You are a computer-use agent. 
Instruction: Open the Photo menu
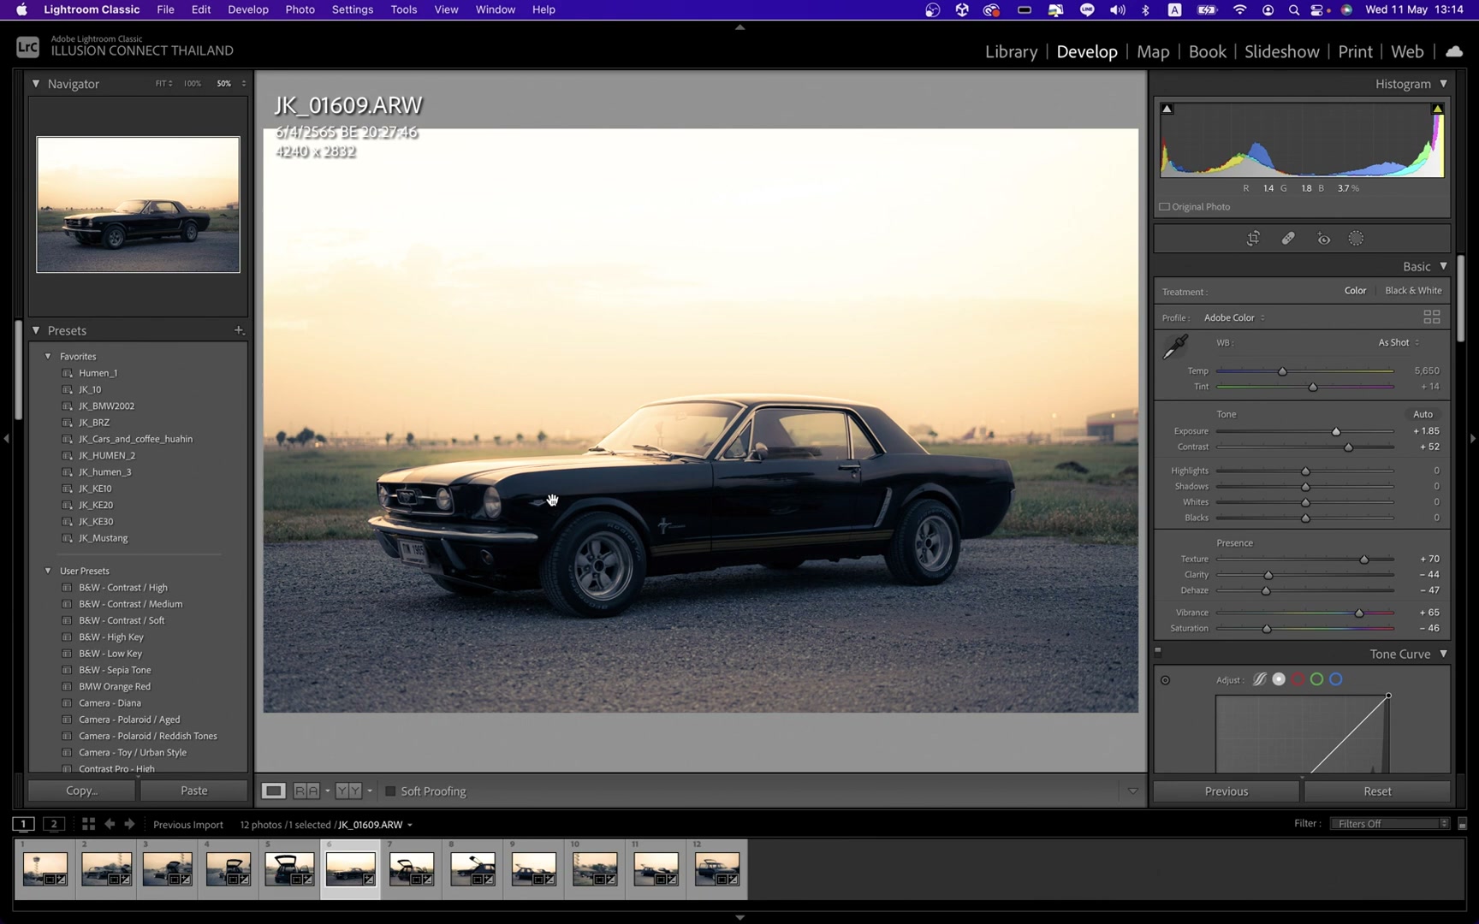[300, 10]
